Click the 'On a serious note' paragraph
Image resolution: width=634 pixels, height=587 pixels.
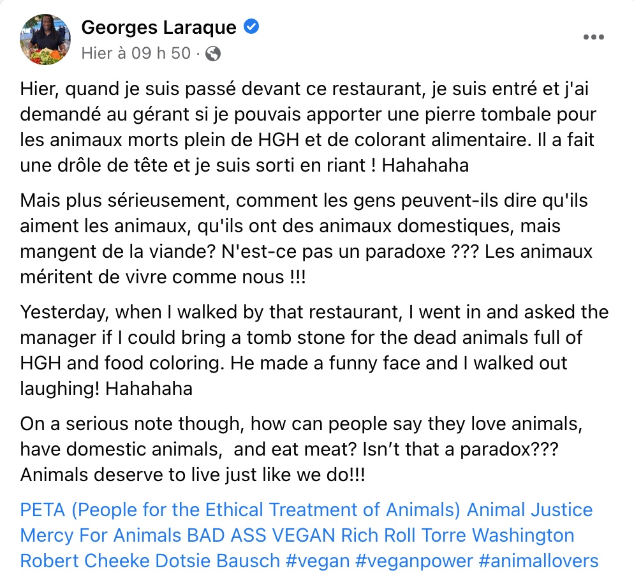coord(302,449)
